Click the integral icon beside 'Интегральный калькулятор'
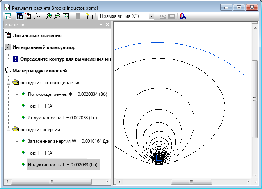This screenshot has width=262, height=189. point(8,47)
